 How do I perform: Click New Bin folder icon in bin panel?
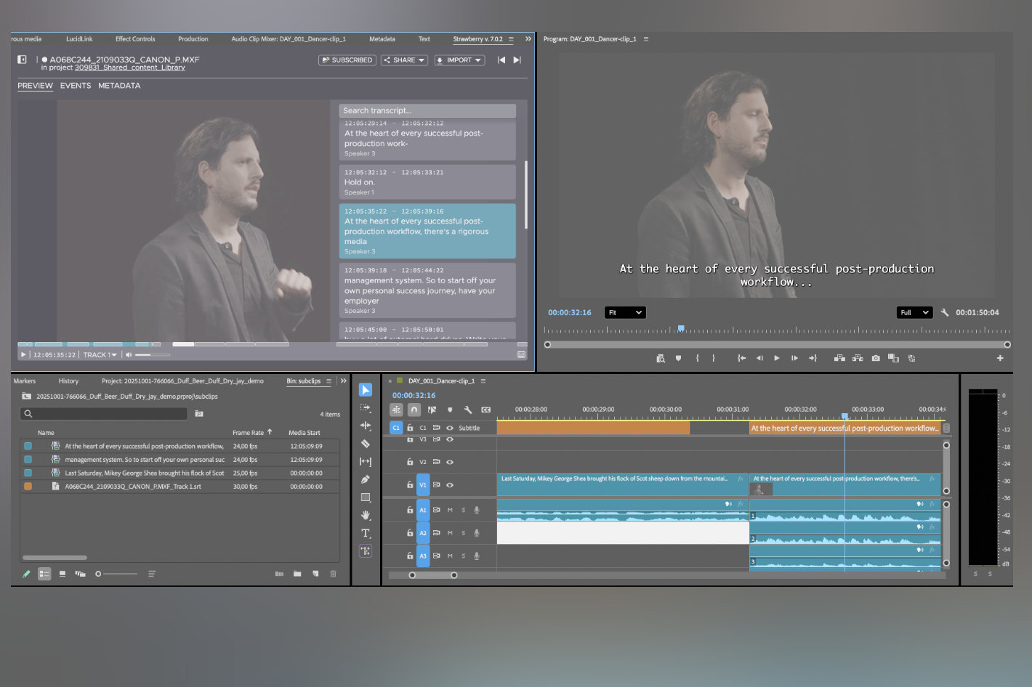297,574
